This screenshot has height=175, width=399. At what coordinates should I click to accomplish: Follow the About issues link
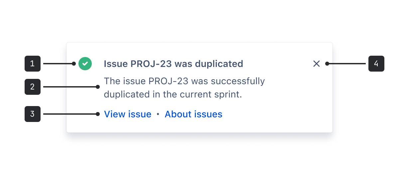coord(194,114)
